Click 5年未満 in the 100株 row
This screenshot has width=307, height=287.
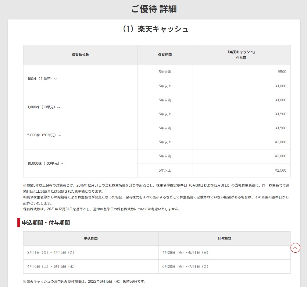(x=165, y=72)
